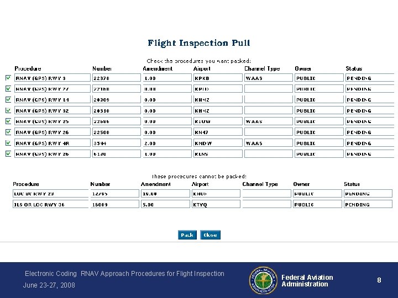Select the ILS OR LOC RWY 36 field
The height and width of the screenshot is (298, 398).
(50, 205)
